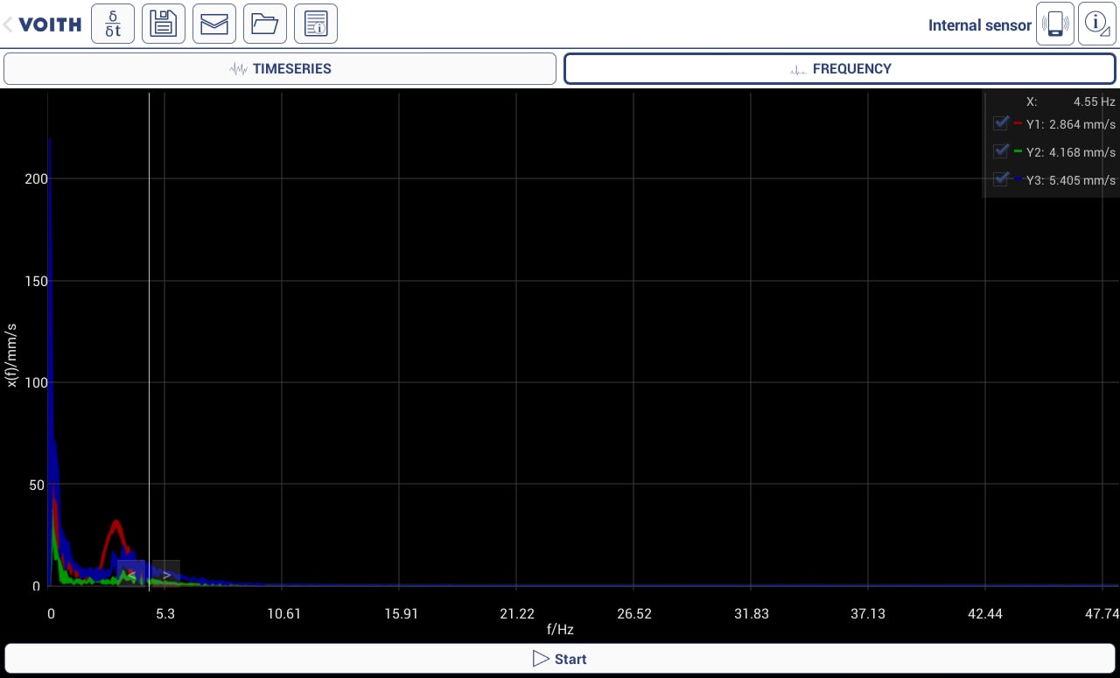Image resolution: width=1120 pixels, height=678 pixels.
Task: Send data via the envelope icon
Action: [x=214, y=24]
